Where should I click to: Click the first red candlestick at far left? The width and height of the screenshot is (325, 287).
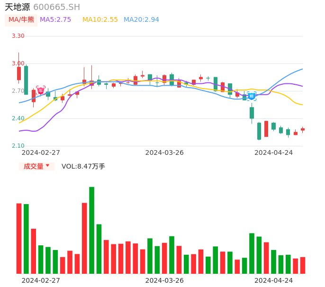pos(19,73)
